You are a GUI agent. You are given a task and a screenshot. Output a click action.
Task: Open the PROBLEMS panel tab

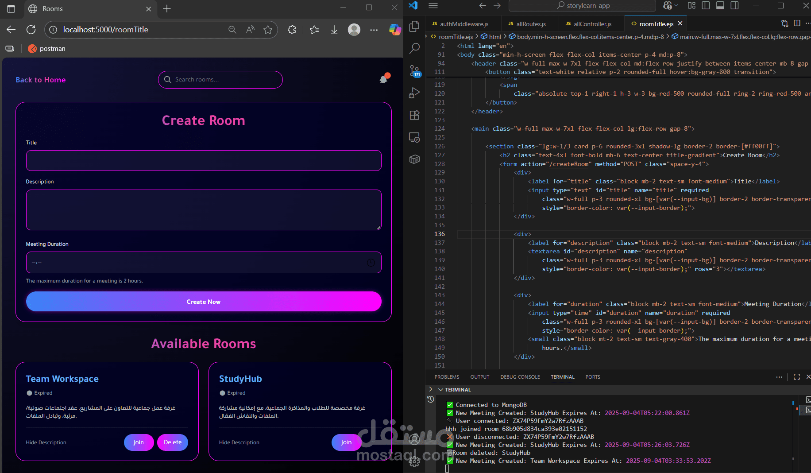pyautogui.click(x=447, y=377)
